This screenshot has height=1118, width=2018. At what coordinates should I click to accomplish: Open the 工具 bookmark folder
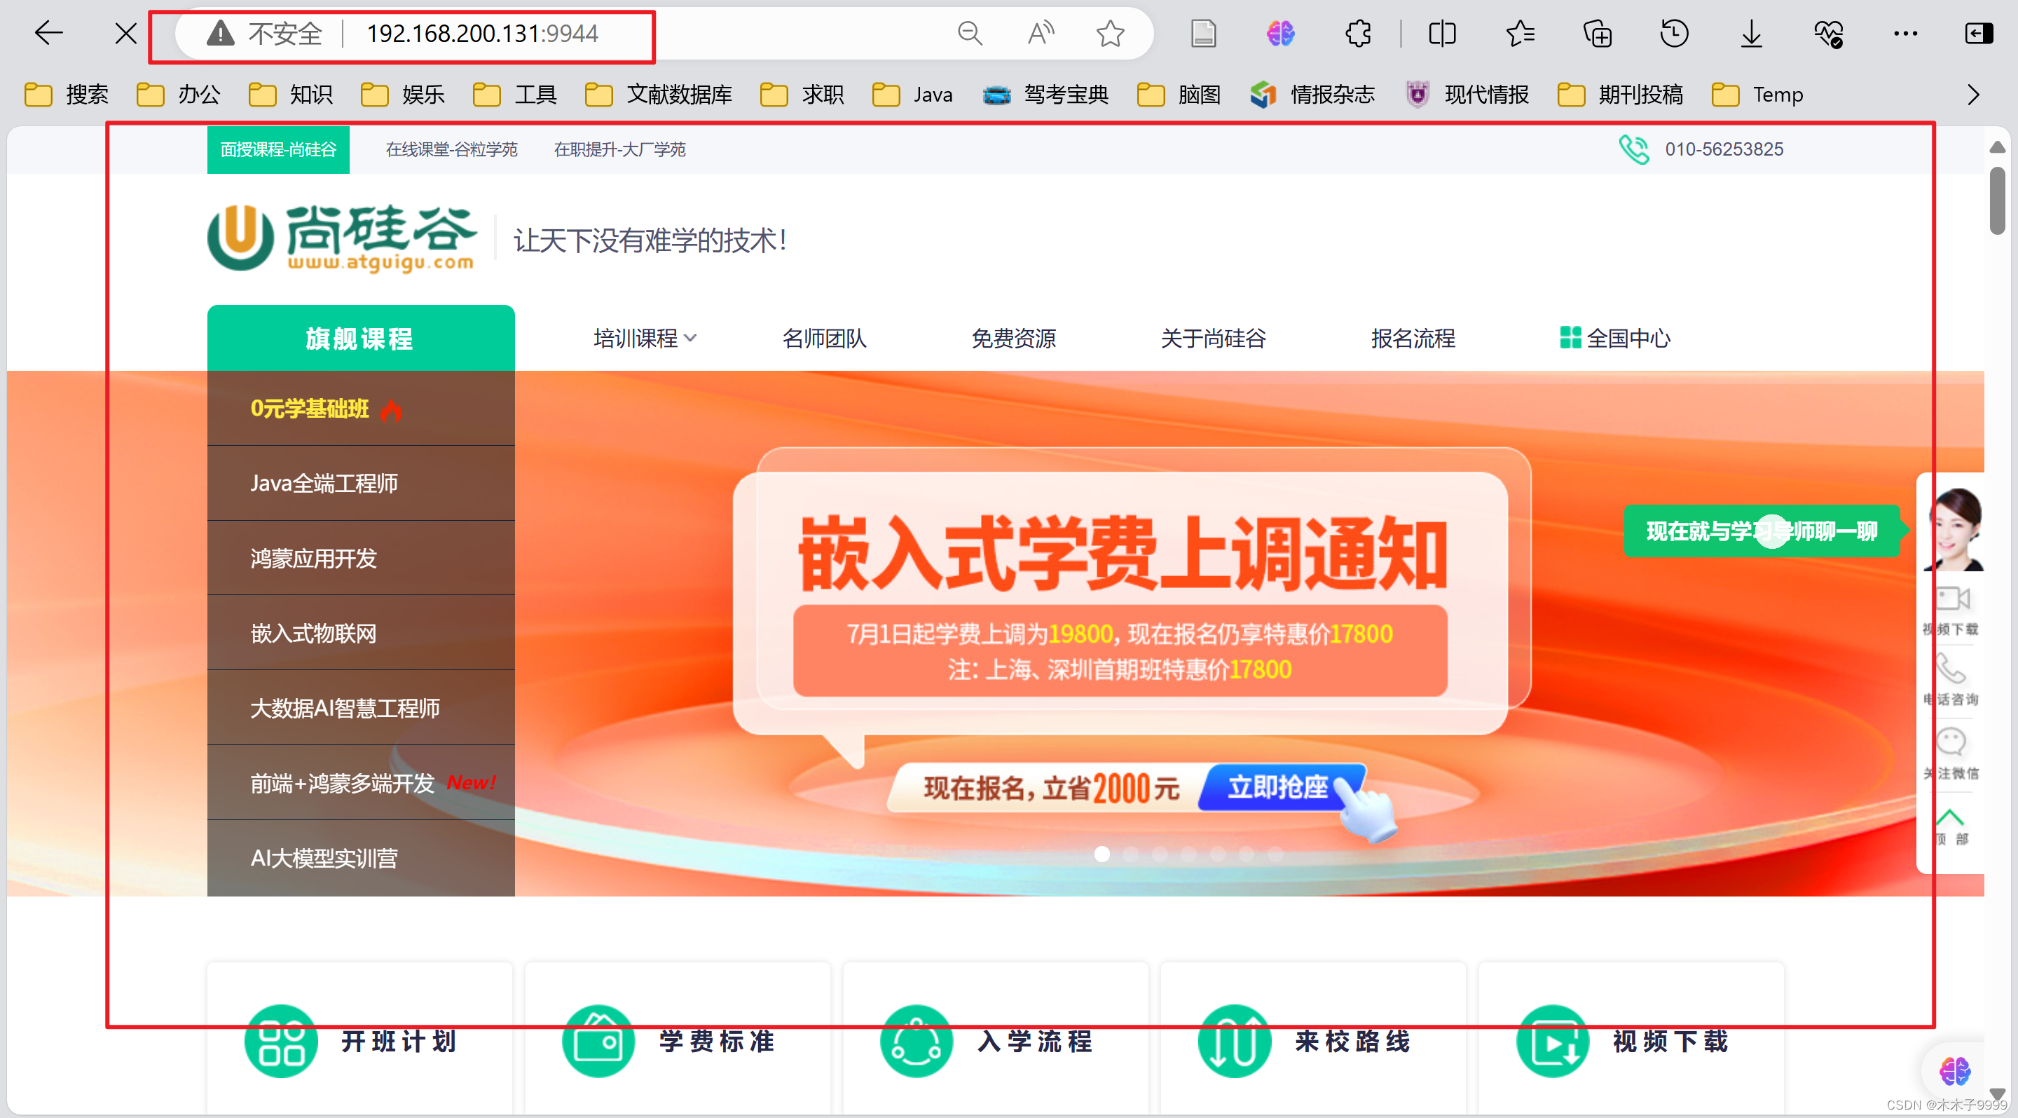coord(515,95)
